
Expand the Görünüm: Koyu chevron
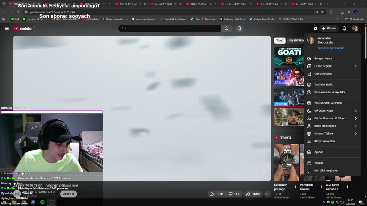[356, 111]
